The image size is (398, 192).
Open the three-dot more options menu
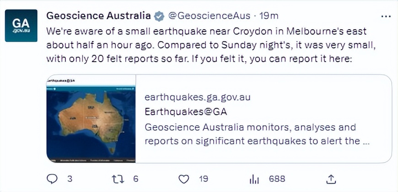386,16
